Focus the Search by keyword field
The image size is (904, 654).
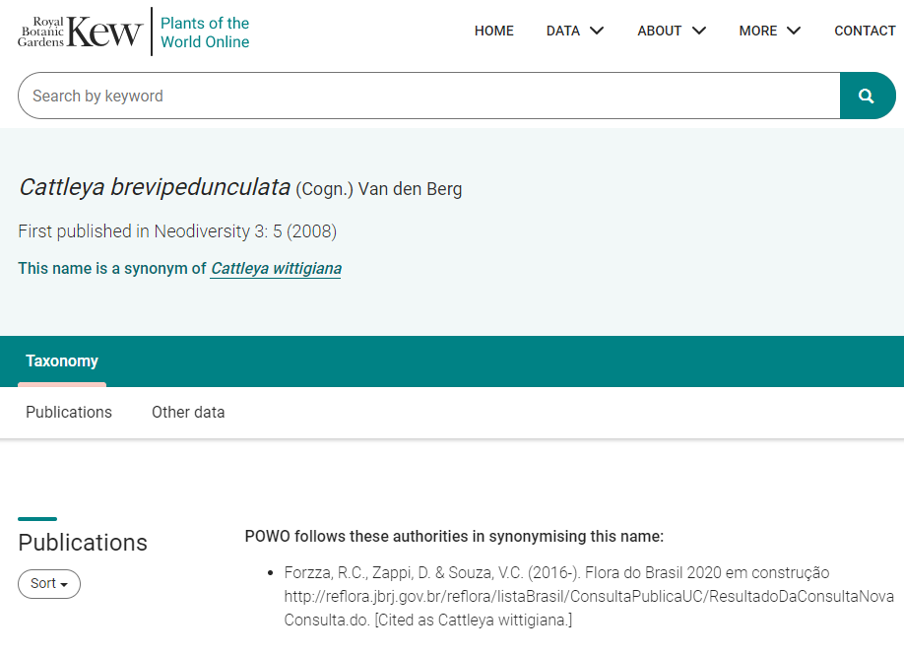click(429, 96)
